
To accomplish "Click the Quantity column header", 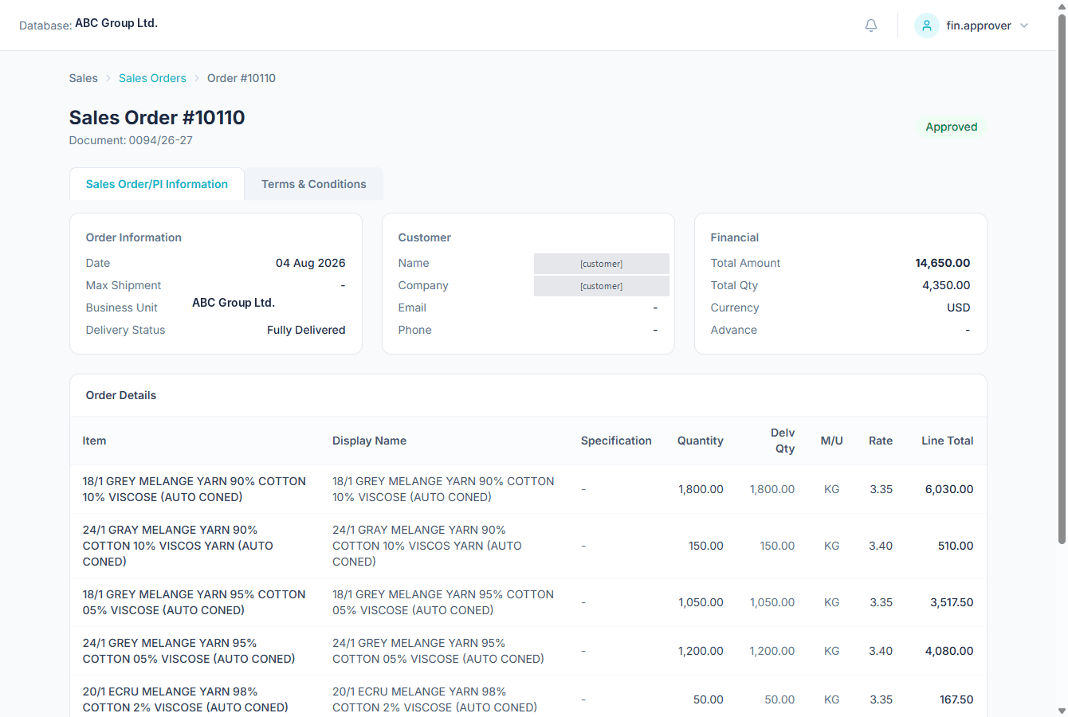I will point(701,441).
